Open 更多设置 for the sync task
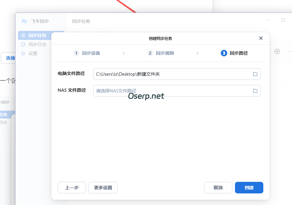The image size is (292, 205). pos(103,188)
